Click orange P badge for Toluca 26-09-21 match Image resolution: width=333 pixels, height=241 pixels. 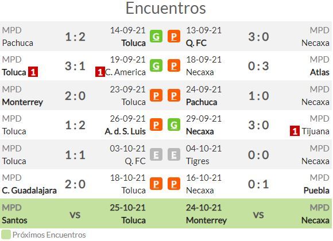[x=156, y=125]
